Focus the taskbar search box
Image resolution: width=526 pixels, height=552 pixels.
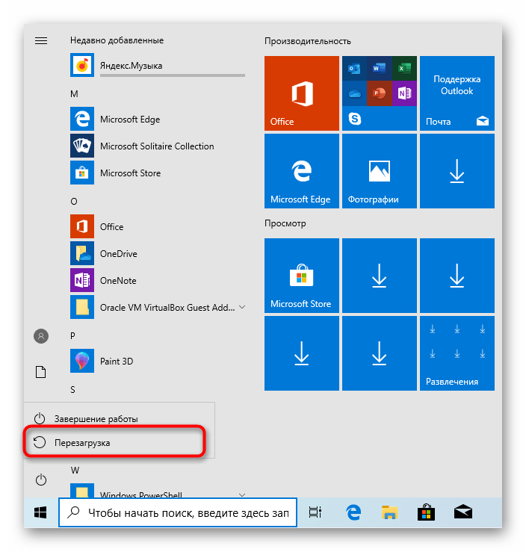tap(178, 512)
